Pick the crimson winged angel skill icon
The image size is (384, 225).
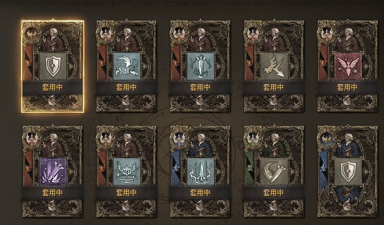[348, 66]
